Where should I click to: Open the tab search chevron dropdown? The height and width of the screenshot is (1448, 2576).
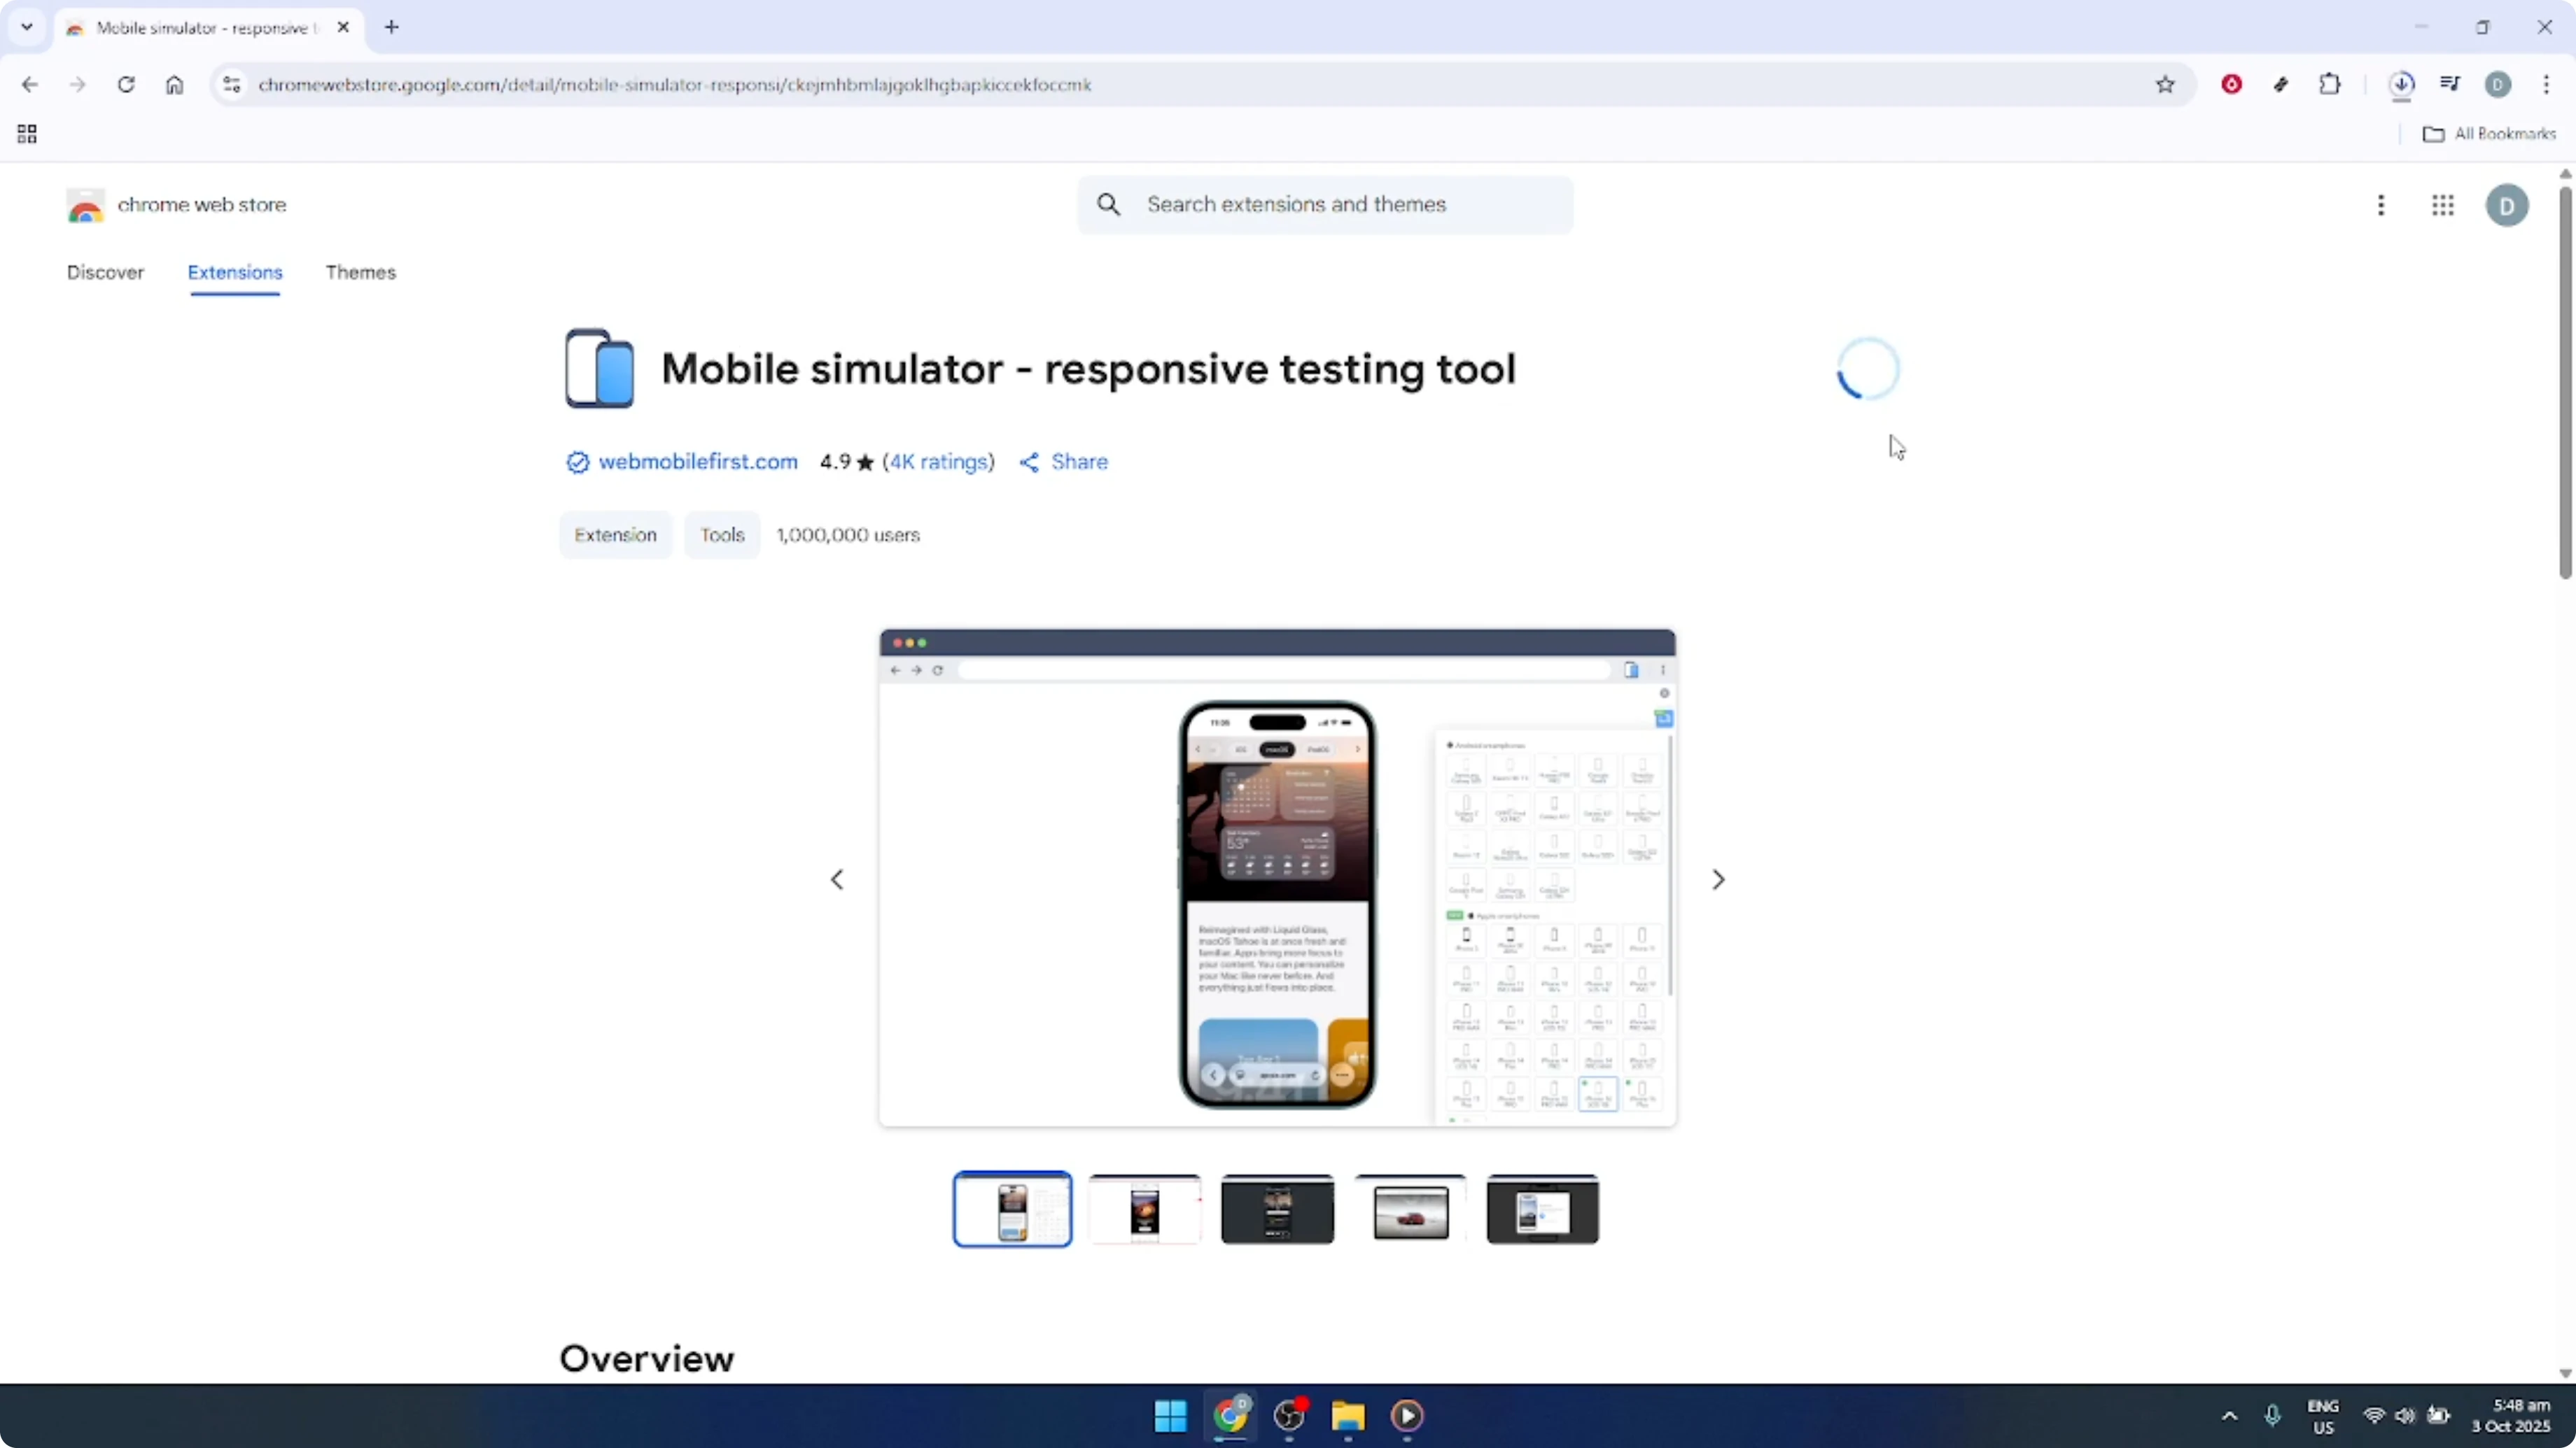(x=27, y=27)
